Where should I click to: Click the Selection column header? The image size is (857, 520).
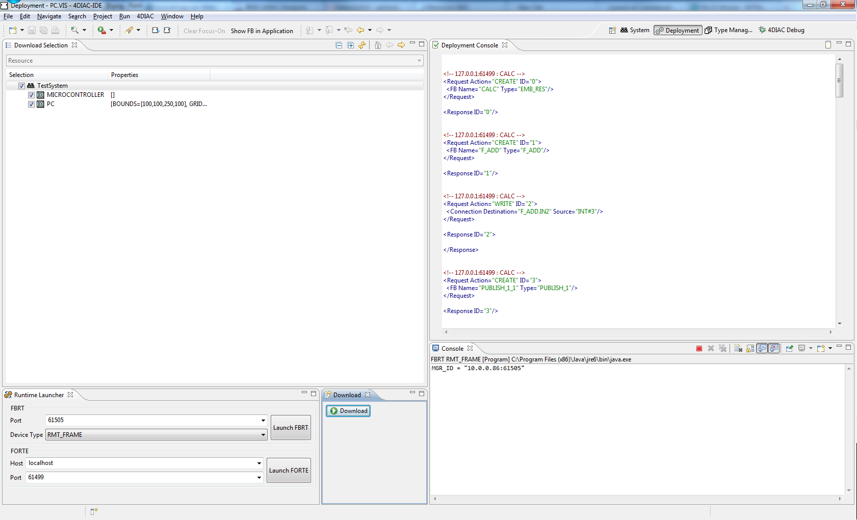point(57,75)
